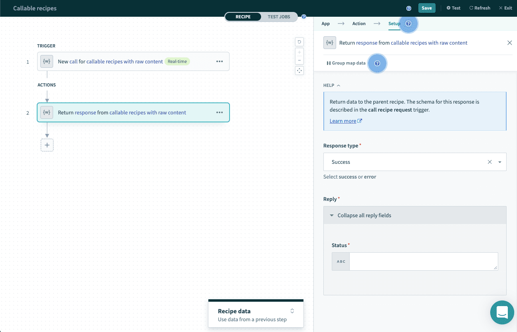Collapse all reply fields
The width and height of the screenshot is (517, 332).
click(x=364, y=215)
